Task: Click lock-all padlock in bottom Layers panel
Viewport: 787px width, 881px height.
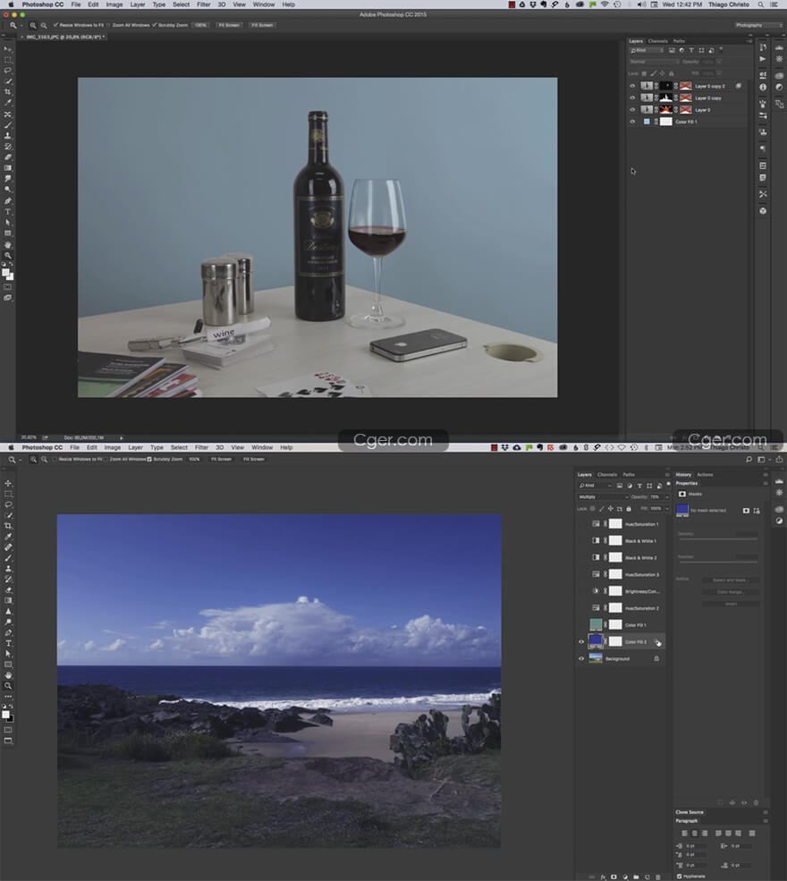Action: [x=629, y=509]
